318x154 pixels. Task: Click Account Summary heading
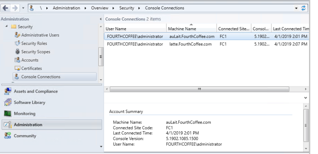(126, 111)
